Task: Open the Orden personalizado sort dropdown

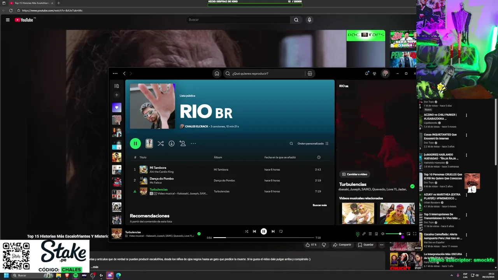Action: tap(313, 143)
